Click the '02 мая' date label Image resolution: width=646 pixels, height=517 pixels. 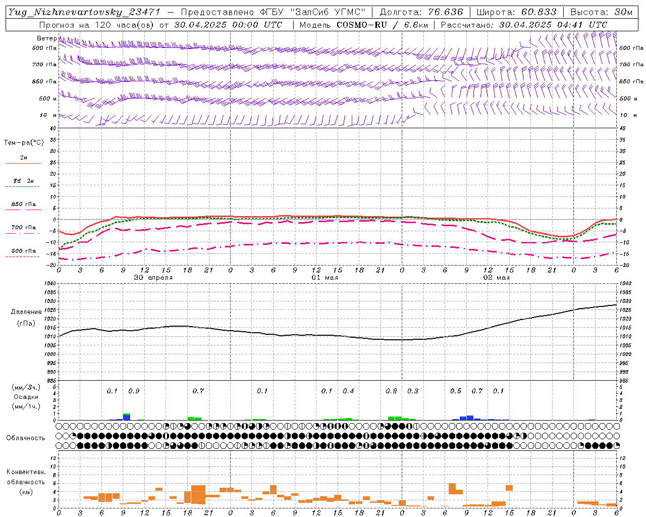click(x=497, y=278)
